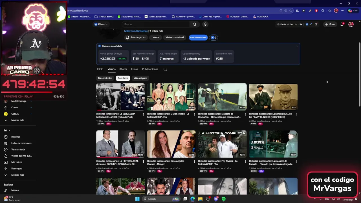Screen dimensions: 361x203
Task: Toggle vidIQ Filters button
Action: pos(101,24)
